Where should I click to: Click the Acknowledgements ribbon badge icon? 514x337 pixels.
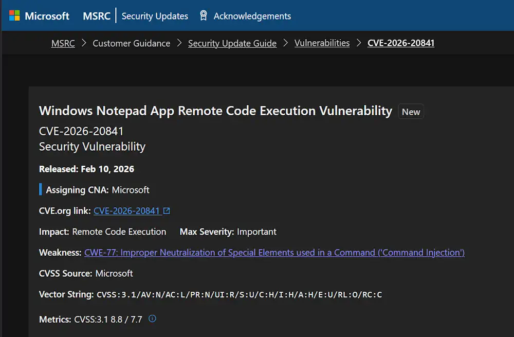[203, 15]
